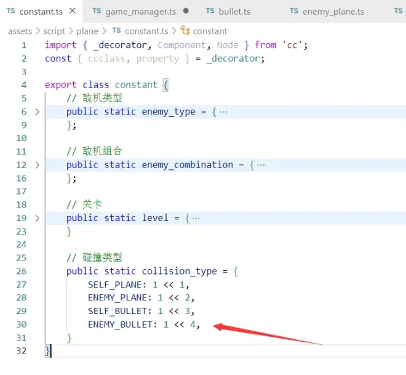
Task: Click line number 32 in gutter
Action: [x=22, y=351]
